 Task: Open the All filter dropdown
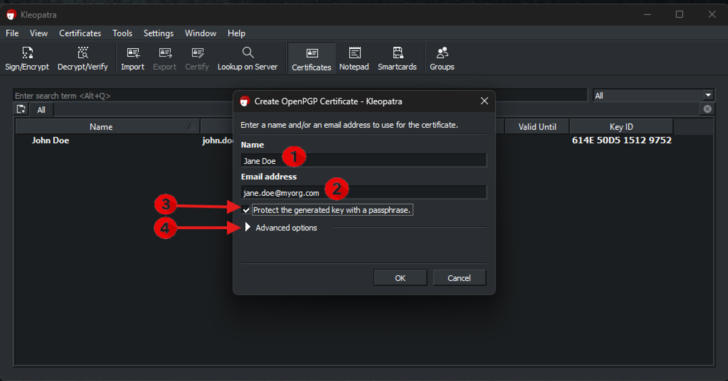[x=653, y=96]
